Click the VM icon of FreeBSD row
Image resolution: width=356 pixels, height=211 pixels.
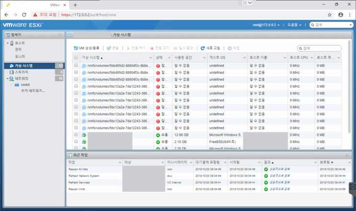tap(84, 142)
